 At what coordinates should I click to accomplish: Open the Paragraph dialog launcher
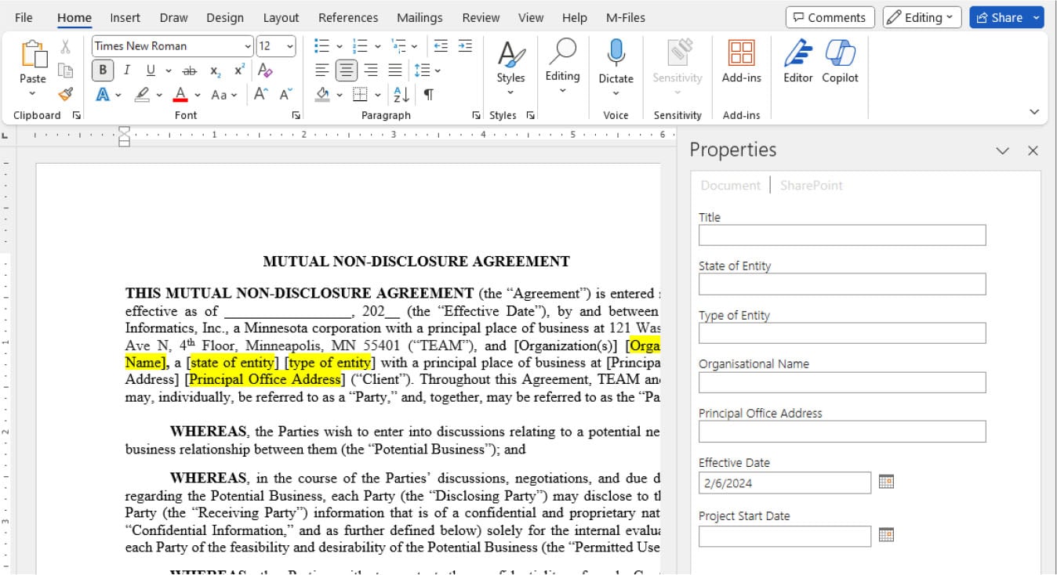pos(476,115)
